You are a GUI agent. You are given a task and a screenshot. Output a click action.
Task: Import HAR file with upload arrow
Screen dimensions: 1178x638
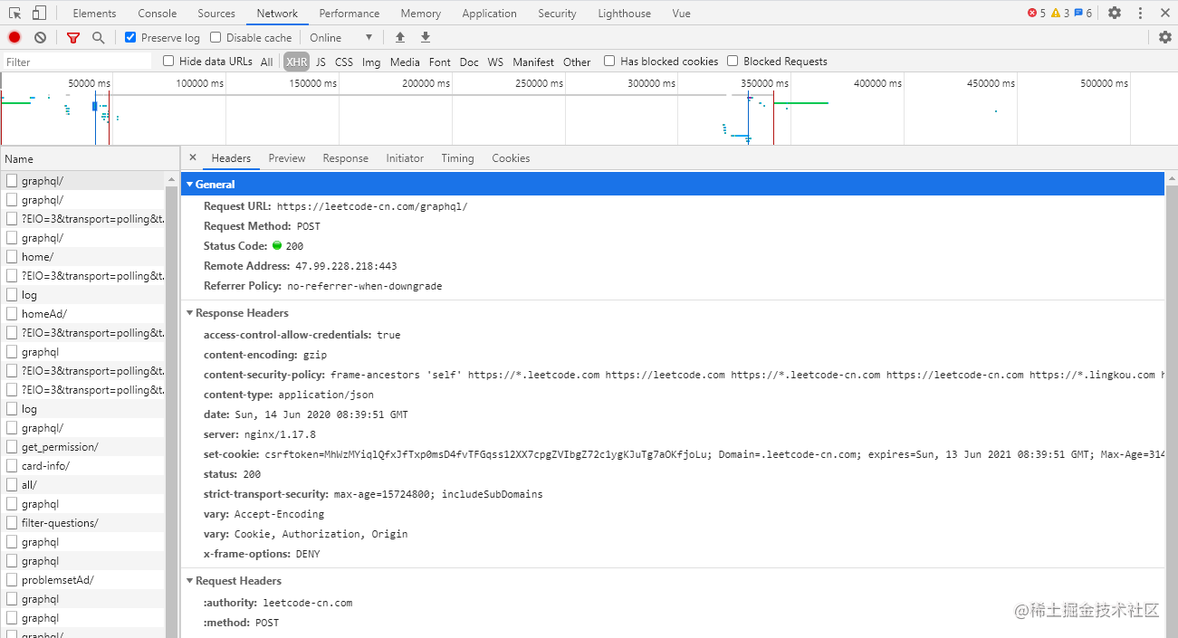(x=400, y=37)
